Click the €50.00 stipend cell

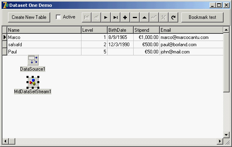tap(147, 52)
